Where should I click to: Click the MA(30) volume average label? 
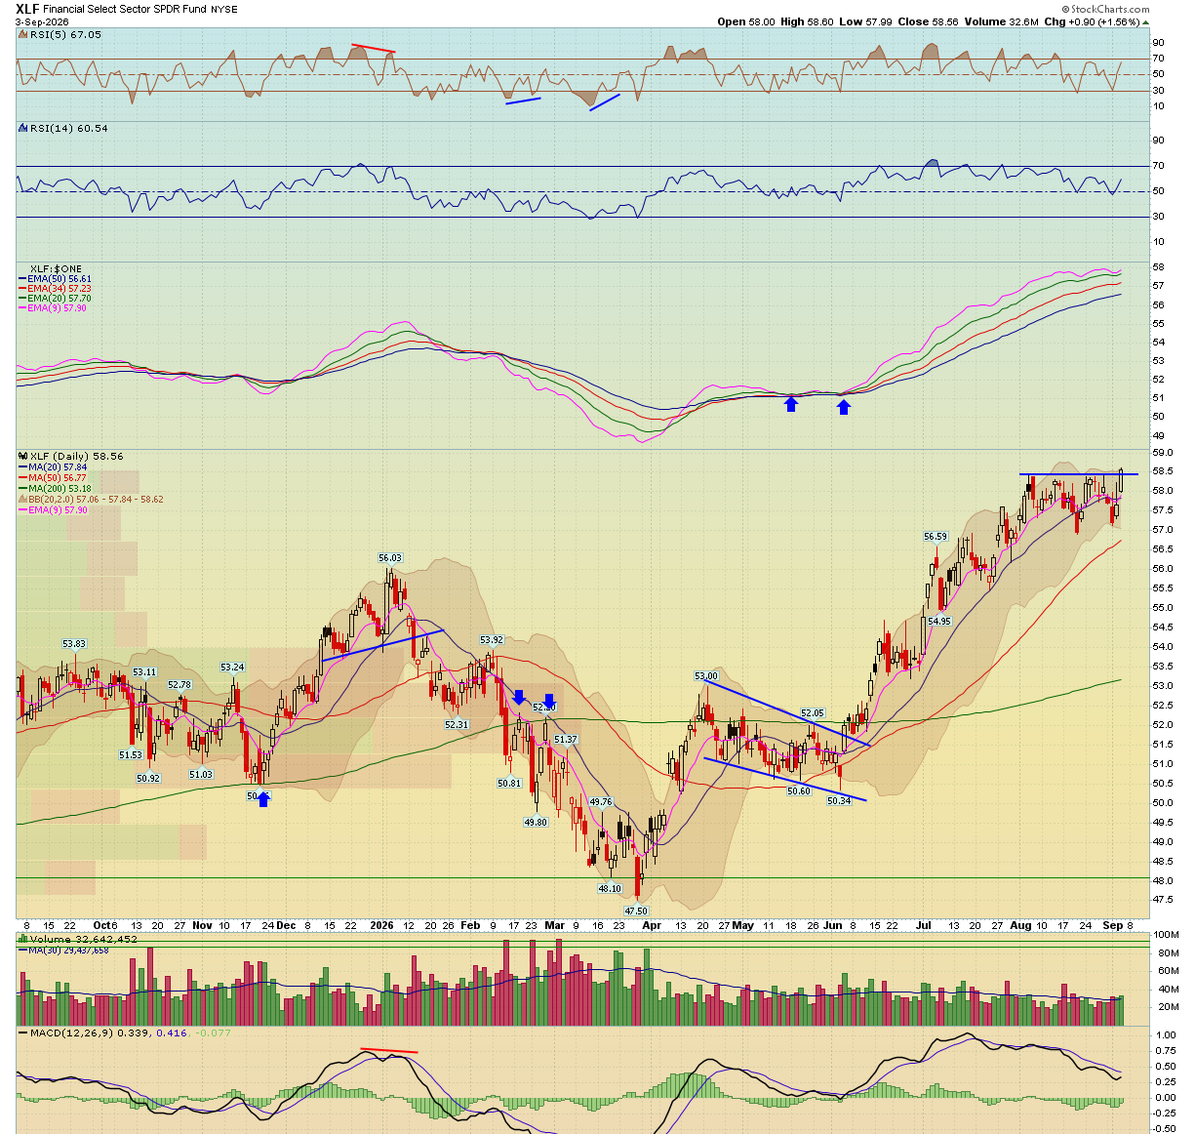[66, 950]
